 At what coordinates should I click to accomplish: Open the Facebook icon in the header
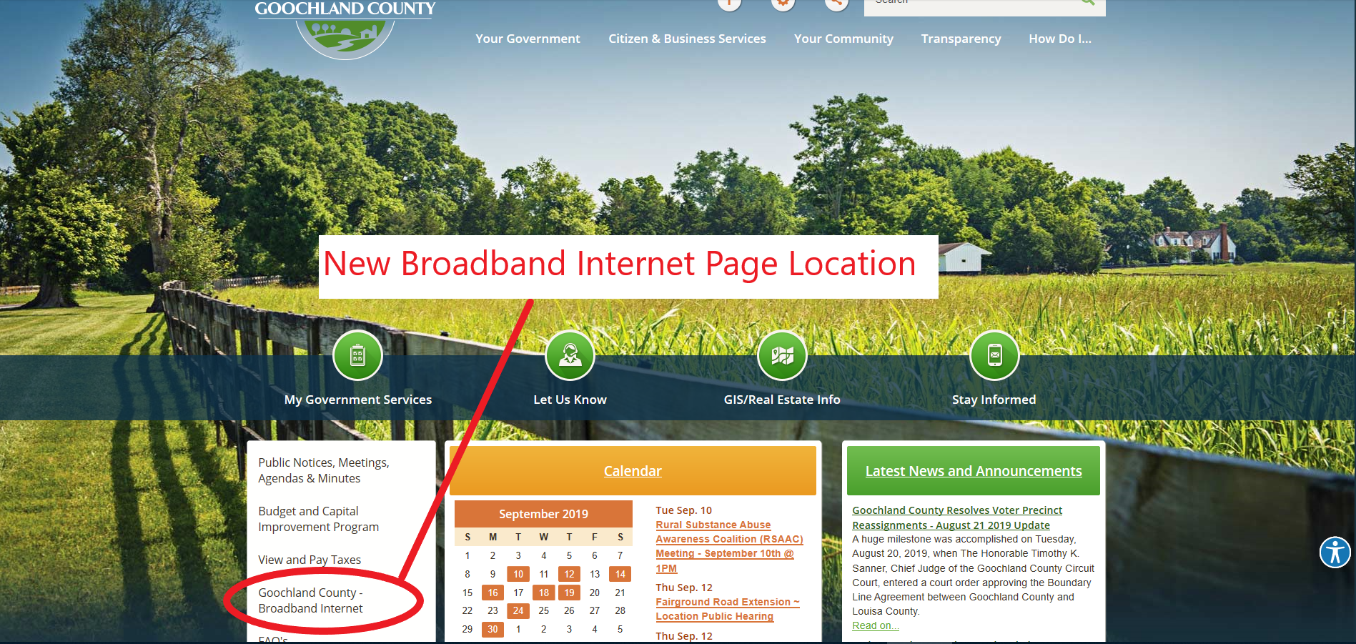(x=728, y=3)
